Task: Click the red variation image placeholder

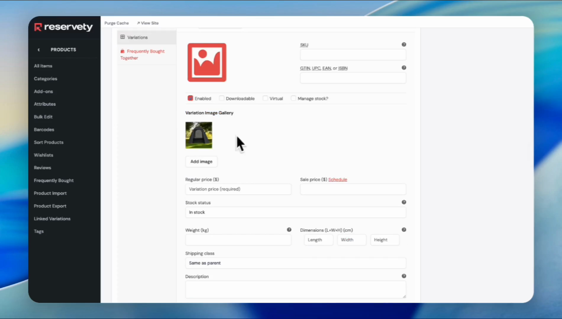Action: [207, 62]
